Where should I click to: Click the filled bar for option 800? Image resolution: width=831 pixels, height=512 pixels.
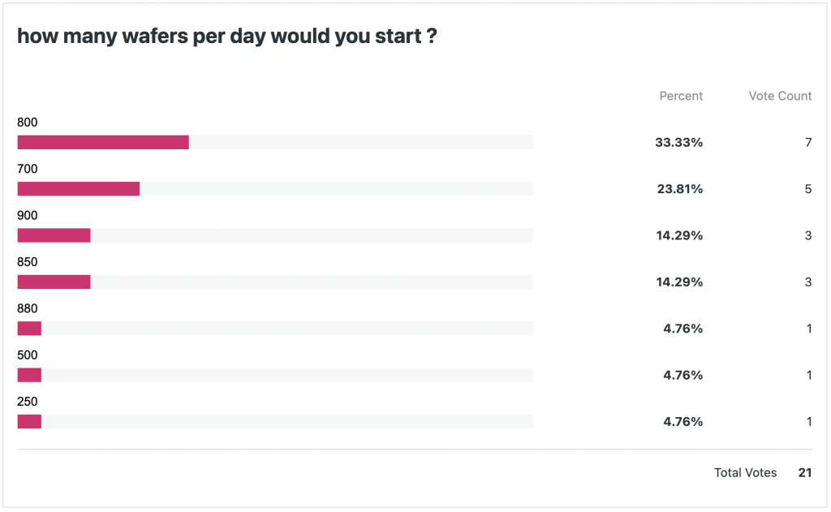[x=103, y=142]
